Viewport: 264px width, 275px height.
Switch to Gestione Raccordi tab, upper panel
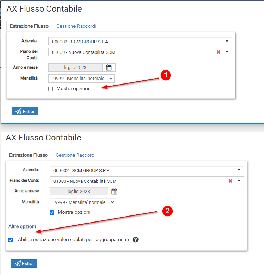[76, 26]
